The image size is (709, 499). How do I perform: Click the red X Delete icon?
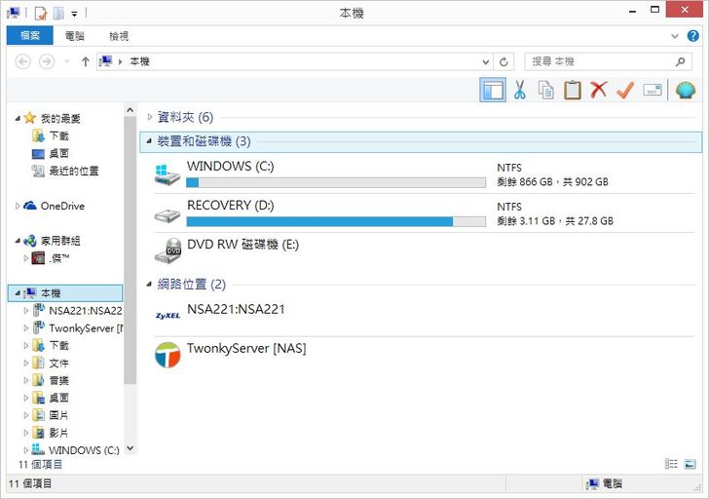click(598, 90)
